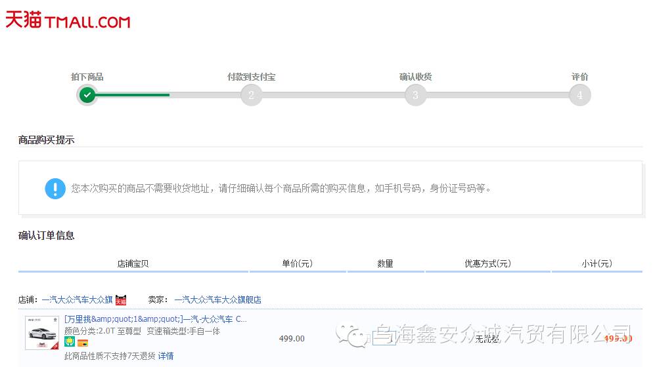The height and width of the screenshot is (367, 653).
Task: Click the step 2 circle for 付款到支付宝
Action: coord(251,95)
